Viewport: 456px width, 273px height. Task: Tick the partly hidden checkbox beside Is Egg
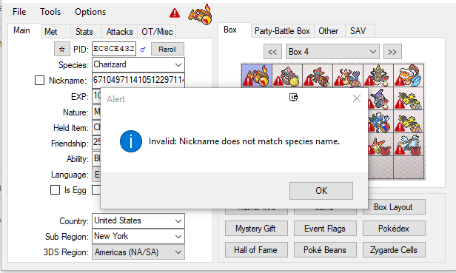point(96,190)
